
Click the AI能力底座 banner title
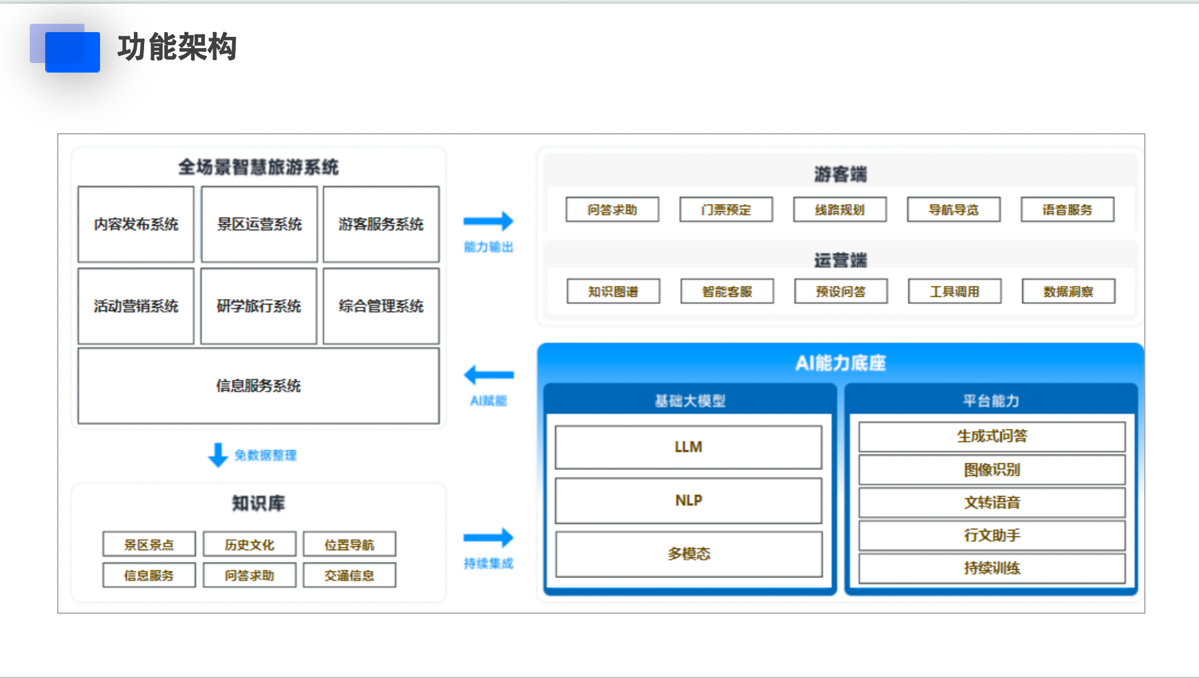click(841, 363)
